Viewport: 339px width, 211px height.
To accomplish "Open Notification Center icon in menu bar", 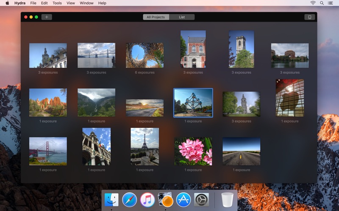I will coord(331,3).
